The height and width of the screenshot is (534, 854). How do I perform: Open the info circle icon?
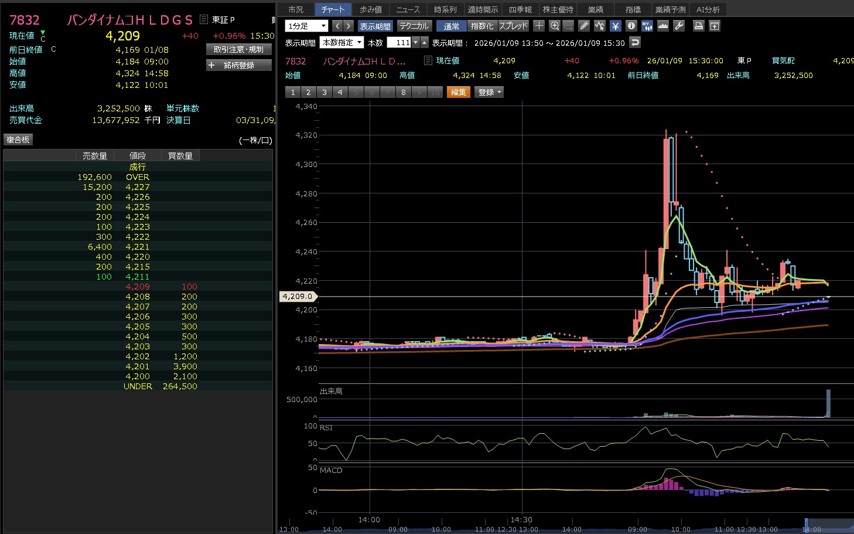click(631, 26)
